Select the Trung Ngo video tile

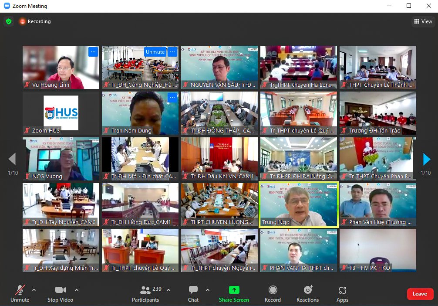[299, 205]
